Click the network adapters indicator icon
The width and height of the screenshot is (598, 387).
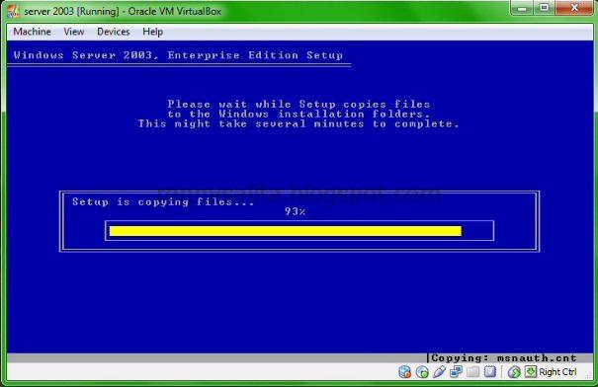456,372
